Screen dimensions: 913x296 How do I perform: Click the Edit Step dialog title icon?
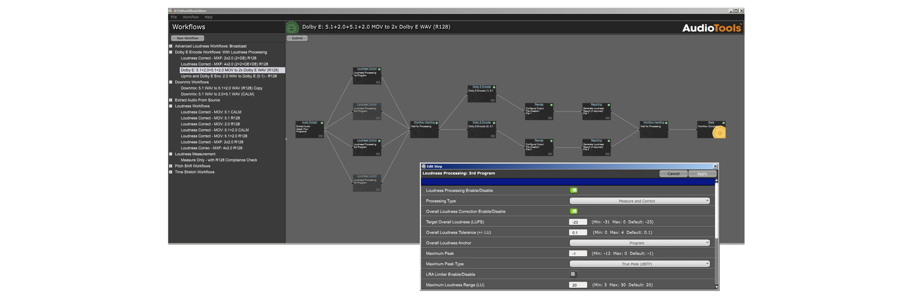pyautogui.click(x=424, y=166)
